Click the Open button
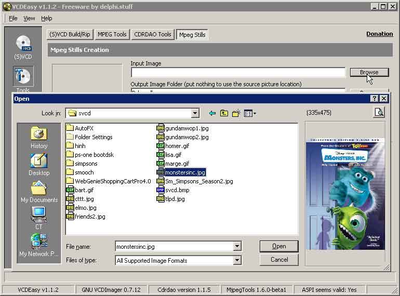This screenshot has height=296, width=400. [279, 246]
